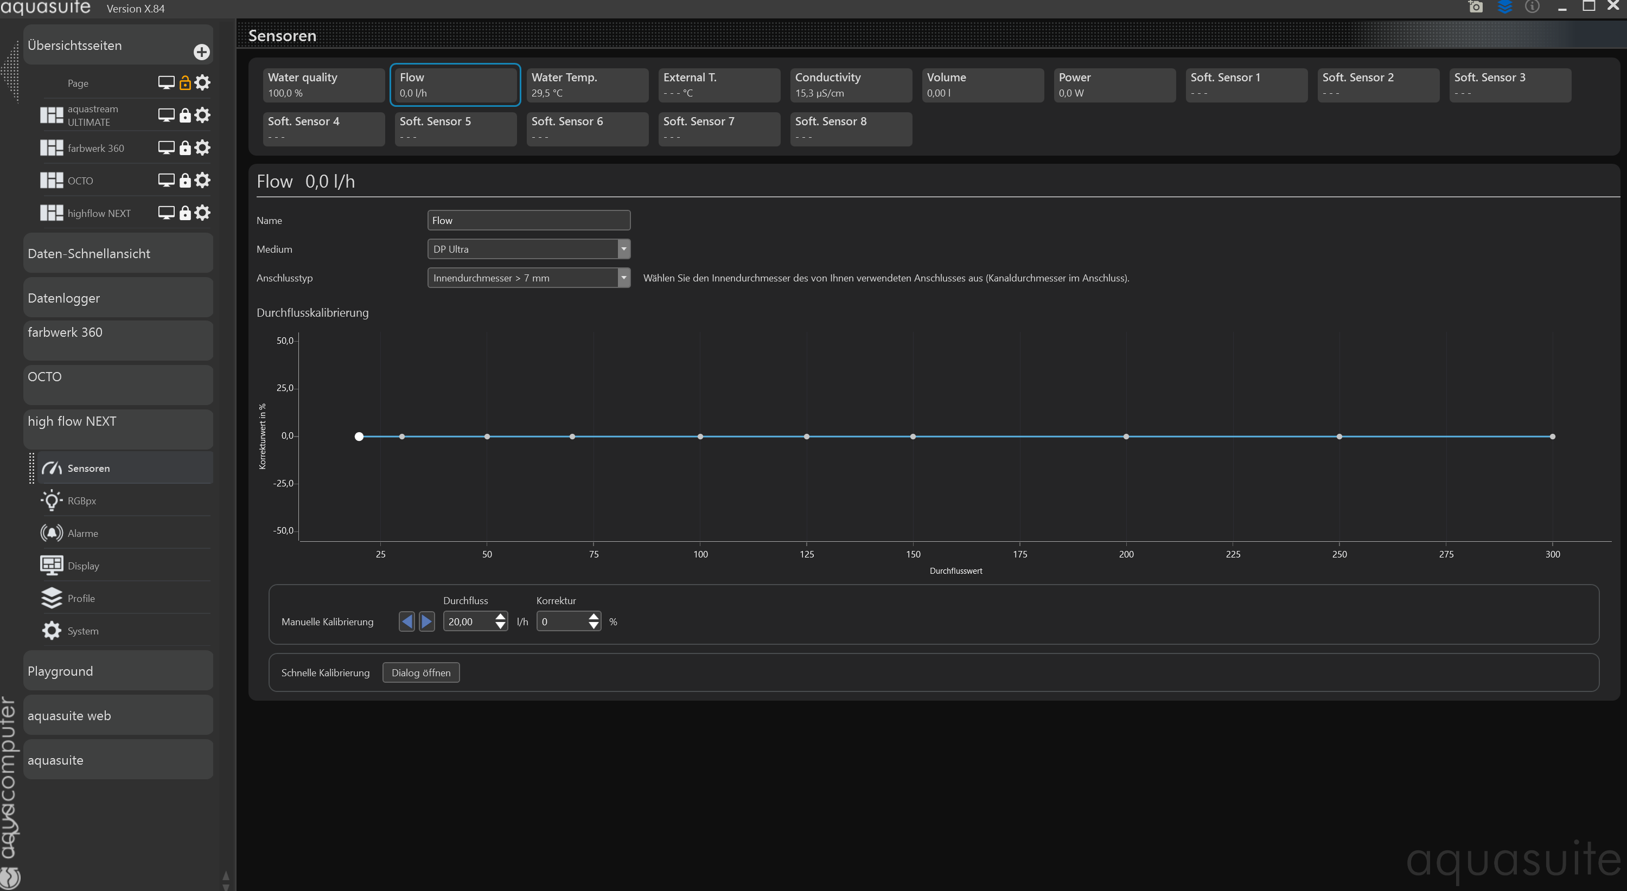Open settings gear for OCTO page
The image size is (1627, 891).
[202, 180]
